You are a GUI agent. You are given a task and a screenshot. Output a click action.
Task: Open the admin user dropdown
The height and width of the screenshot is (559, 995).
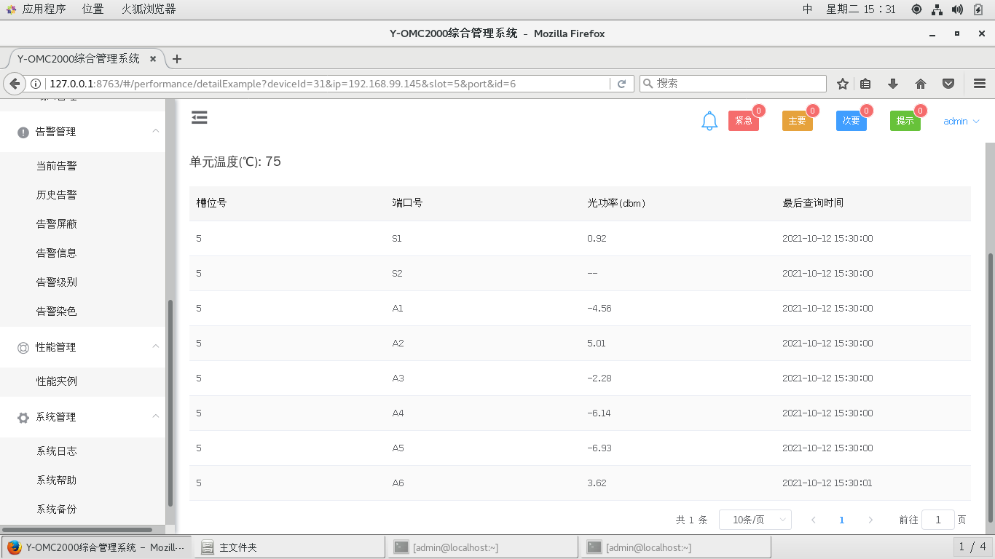click(961, 122)
